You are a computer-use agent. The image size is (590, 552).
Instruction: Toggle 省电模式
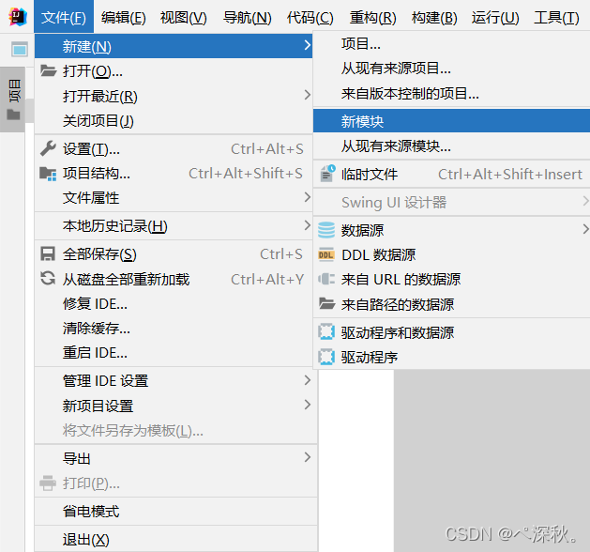[x=175, y=512]
